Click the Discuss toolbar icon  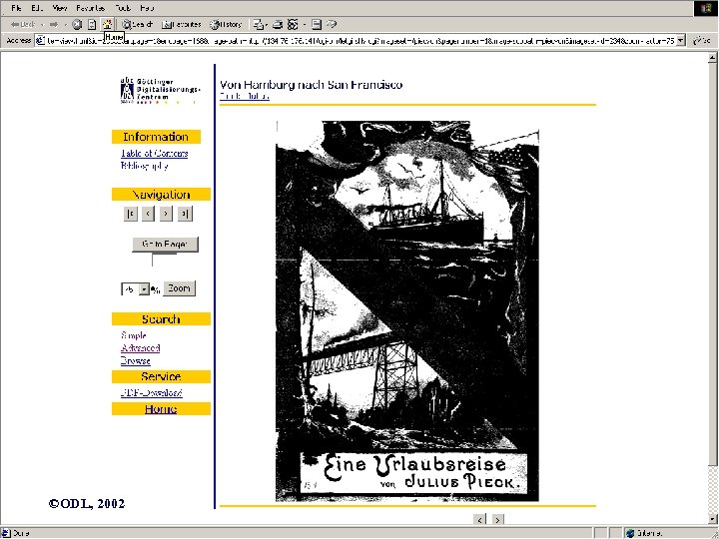point(317,24)
